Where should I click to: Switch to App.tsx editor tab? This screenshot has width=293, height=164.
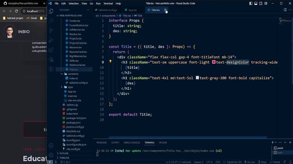pyautogui.click(x=132, y=10)
